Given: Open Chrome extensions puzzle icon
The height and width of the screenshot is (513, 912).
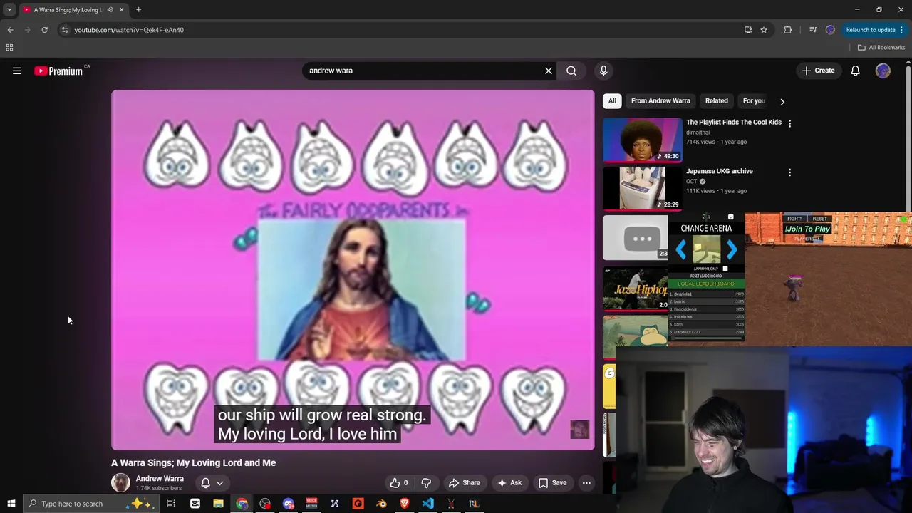Looking at the screenshot, I should [x=787, y=30].
